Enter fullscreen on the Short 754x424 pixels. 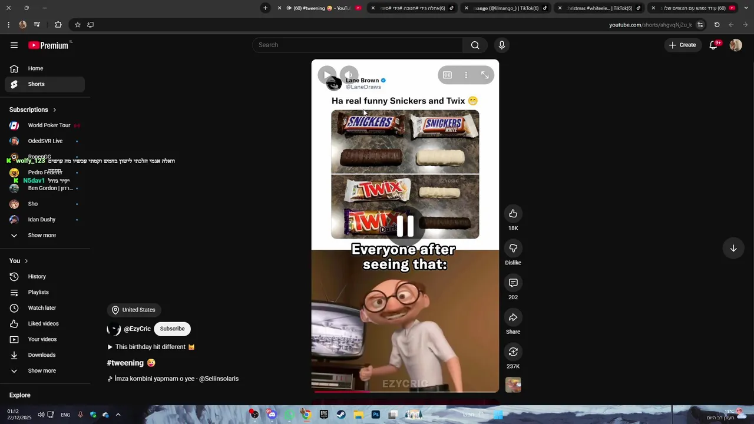[485, 75]
